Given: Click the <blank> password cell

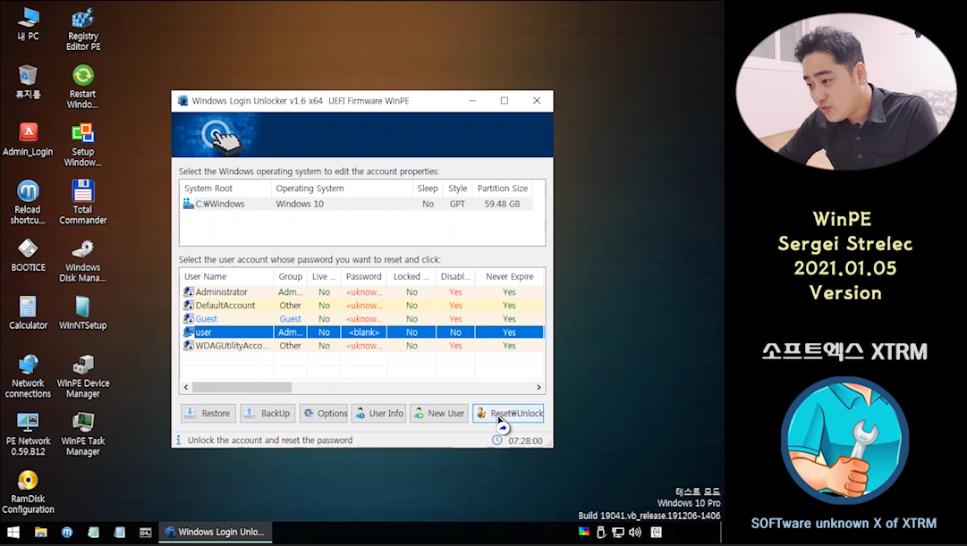Looking at the screenshot, I should tap(364, 332).
